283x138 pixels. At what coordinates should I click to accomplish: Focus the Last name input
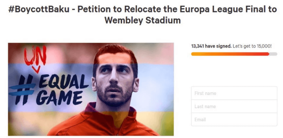[234, 107]
